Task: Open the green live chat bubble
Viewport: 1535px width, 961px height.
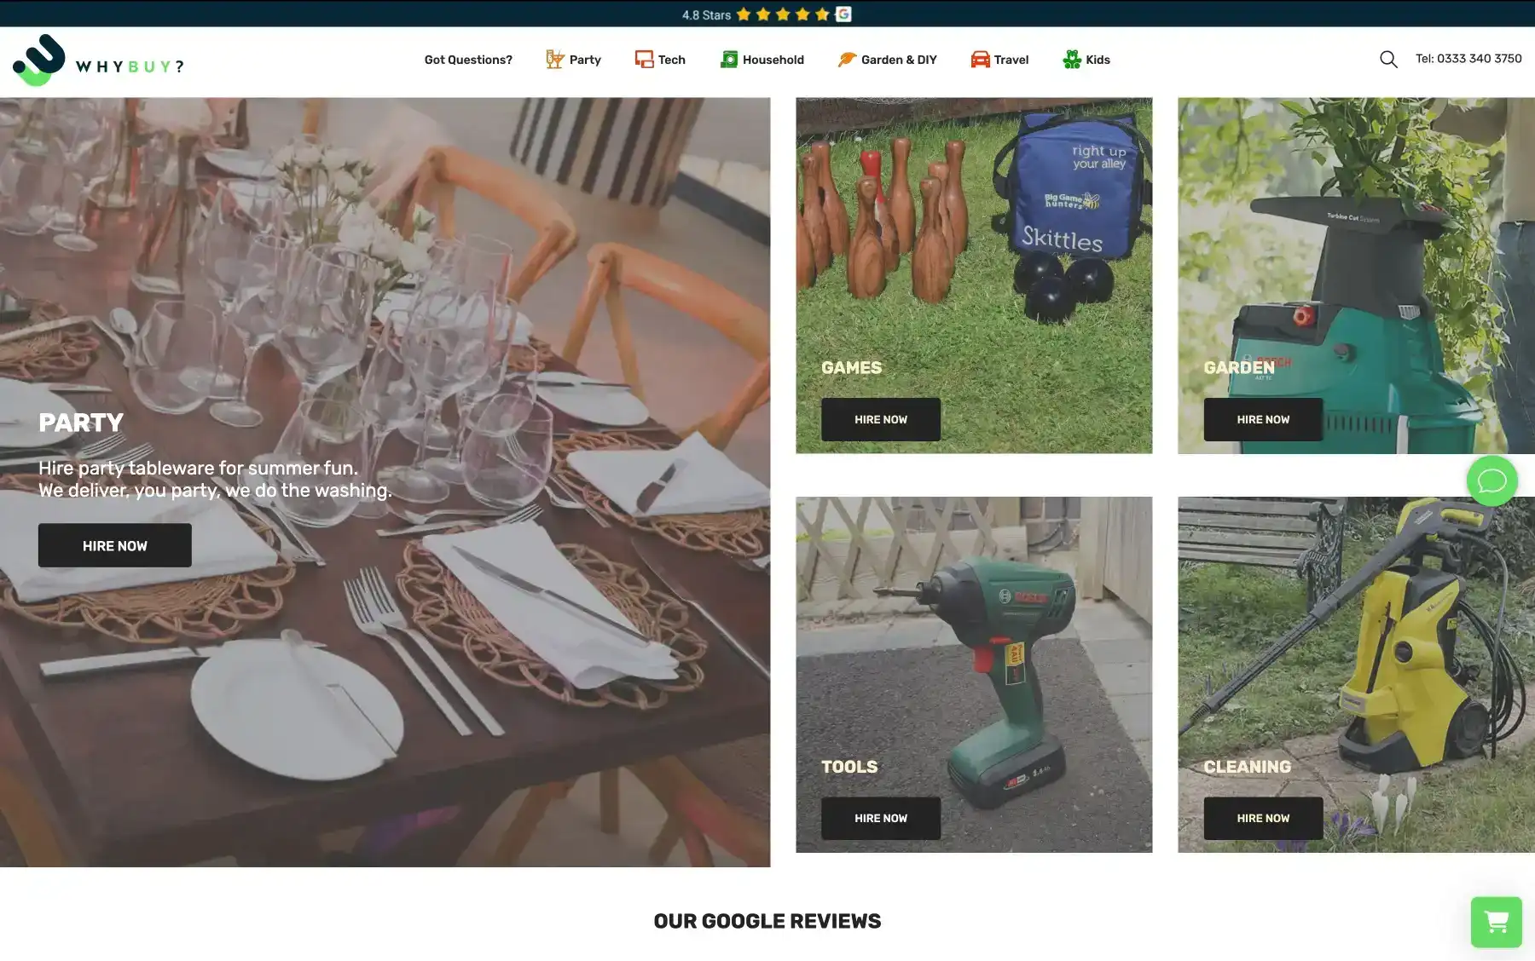Action: pyautogui.click(x=1492, y=481)
